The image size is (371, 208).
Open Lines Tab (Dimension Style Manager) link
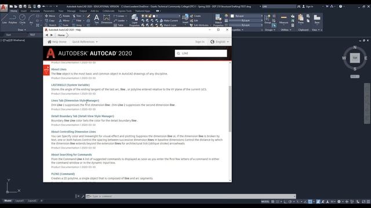[75, 101]
